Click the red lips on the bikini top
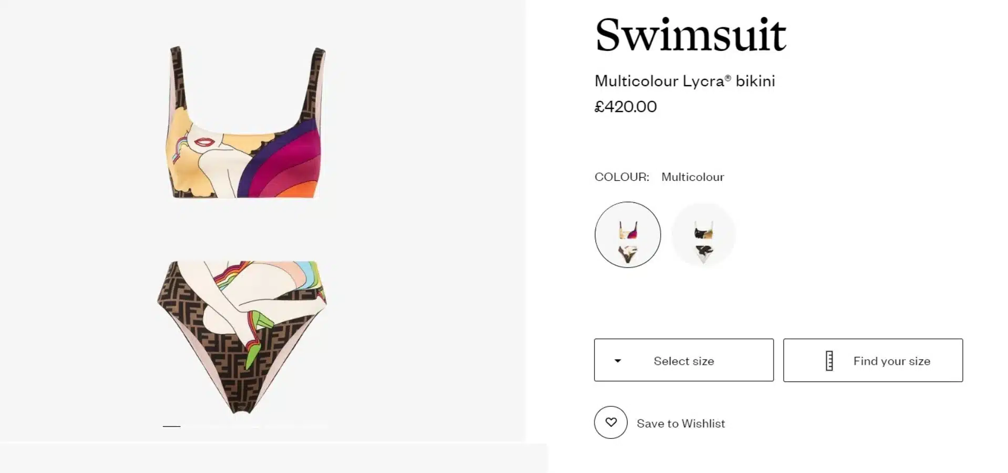Image resolution: width=1008 pixels, height=473 pixels. 203,142
